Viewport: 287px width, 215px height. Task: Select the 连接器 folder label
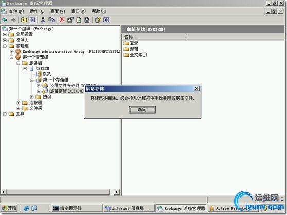(x=35, y=103)
